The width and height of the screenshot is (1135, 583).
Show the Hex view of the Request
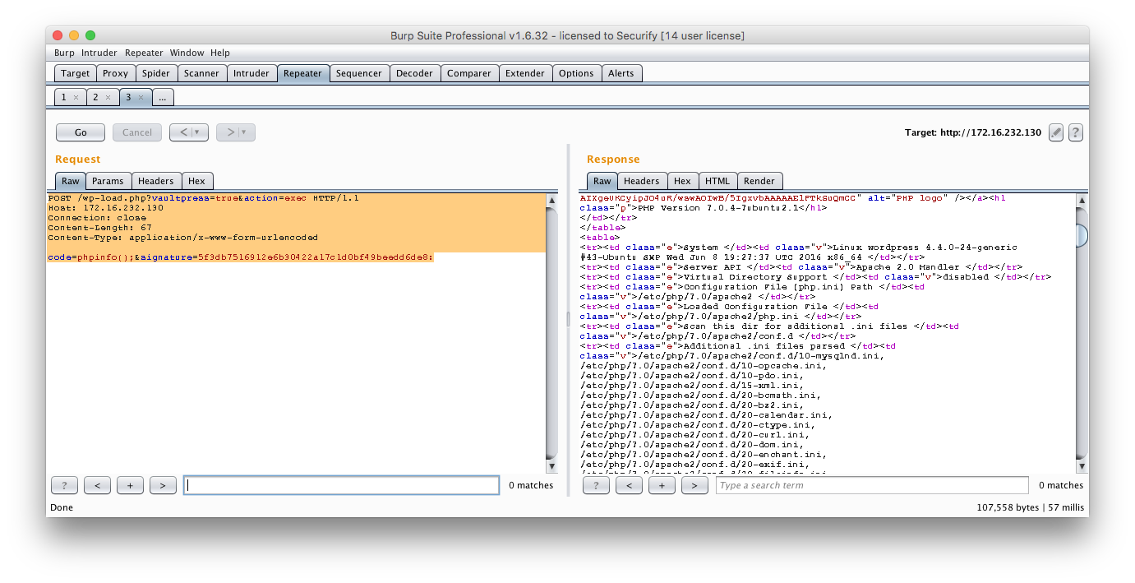196,181
